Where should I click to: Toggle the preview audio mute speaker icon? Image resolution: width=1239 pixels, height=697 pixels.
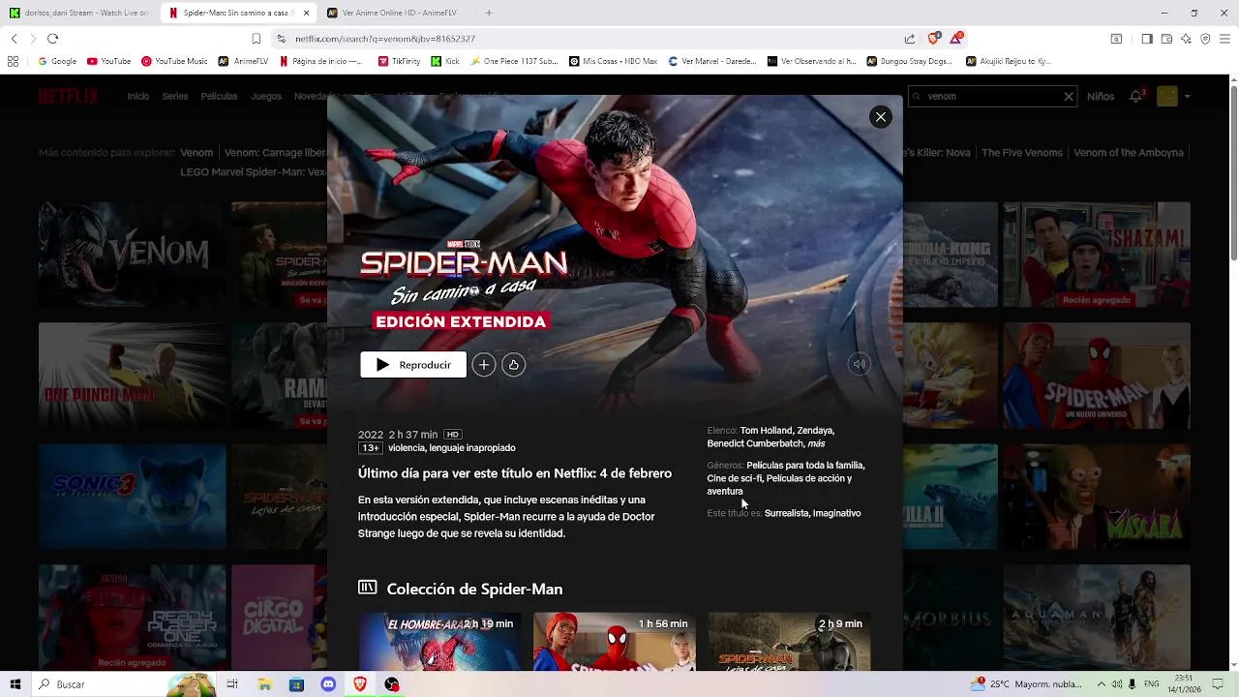pyautogui.click(x=859, y=364)
